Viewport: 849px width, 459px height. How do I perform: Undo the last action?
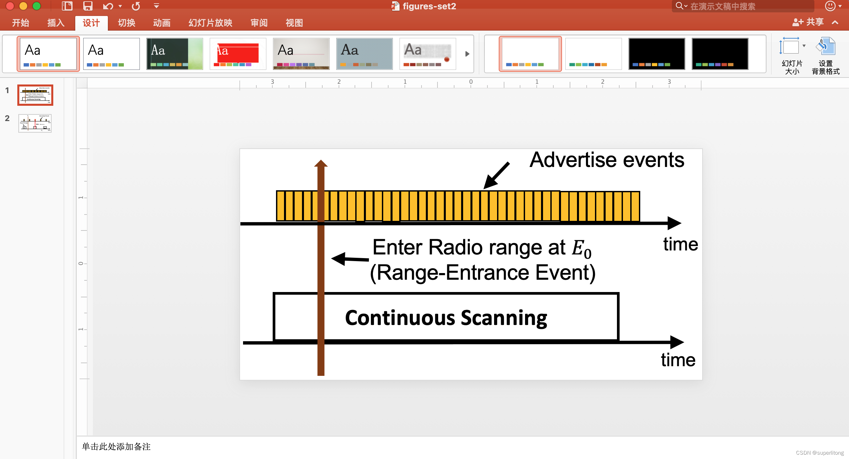pos(108,6)
